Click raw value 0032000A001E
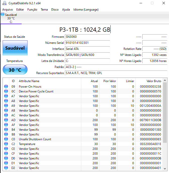This screenshot has height=173, width=169. pyautogui.click(x=150, y=144)
